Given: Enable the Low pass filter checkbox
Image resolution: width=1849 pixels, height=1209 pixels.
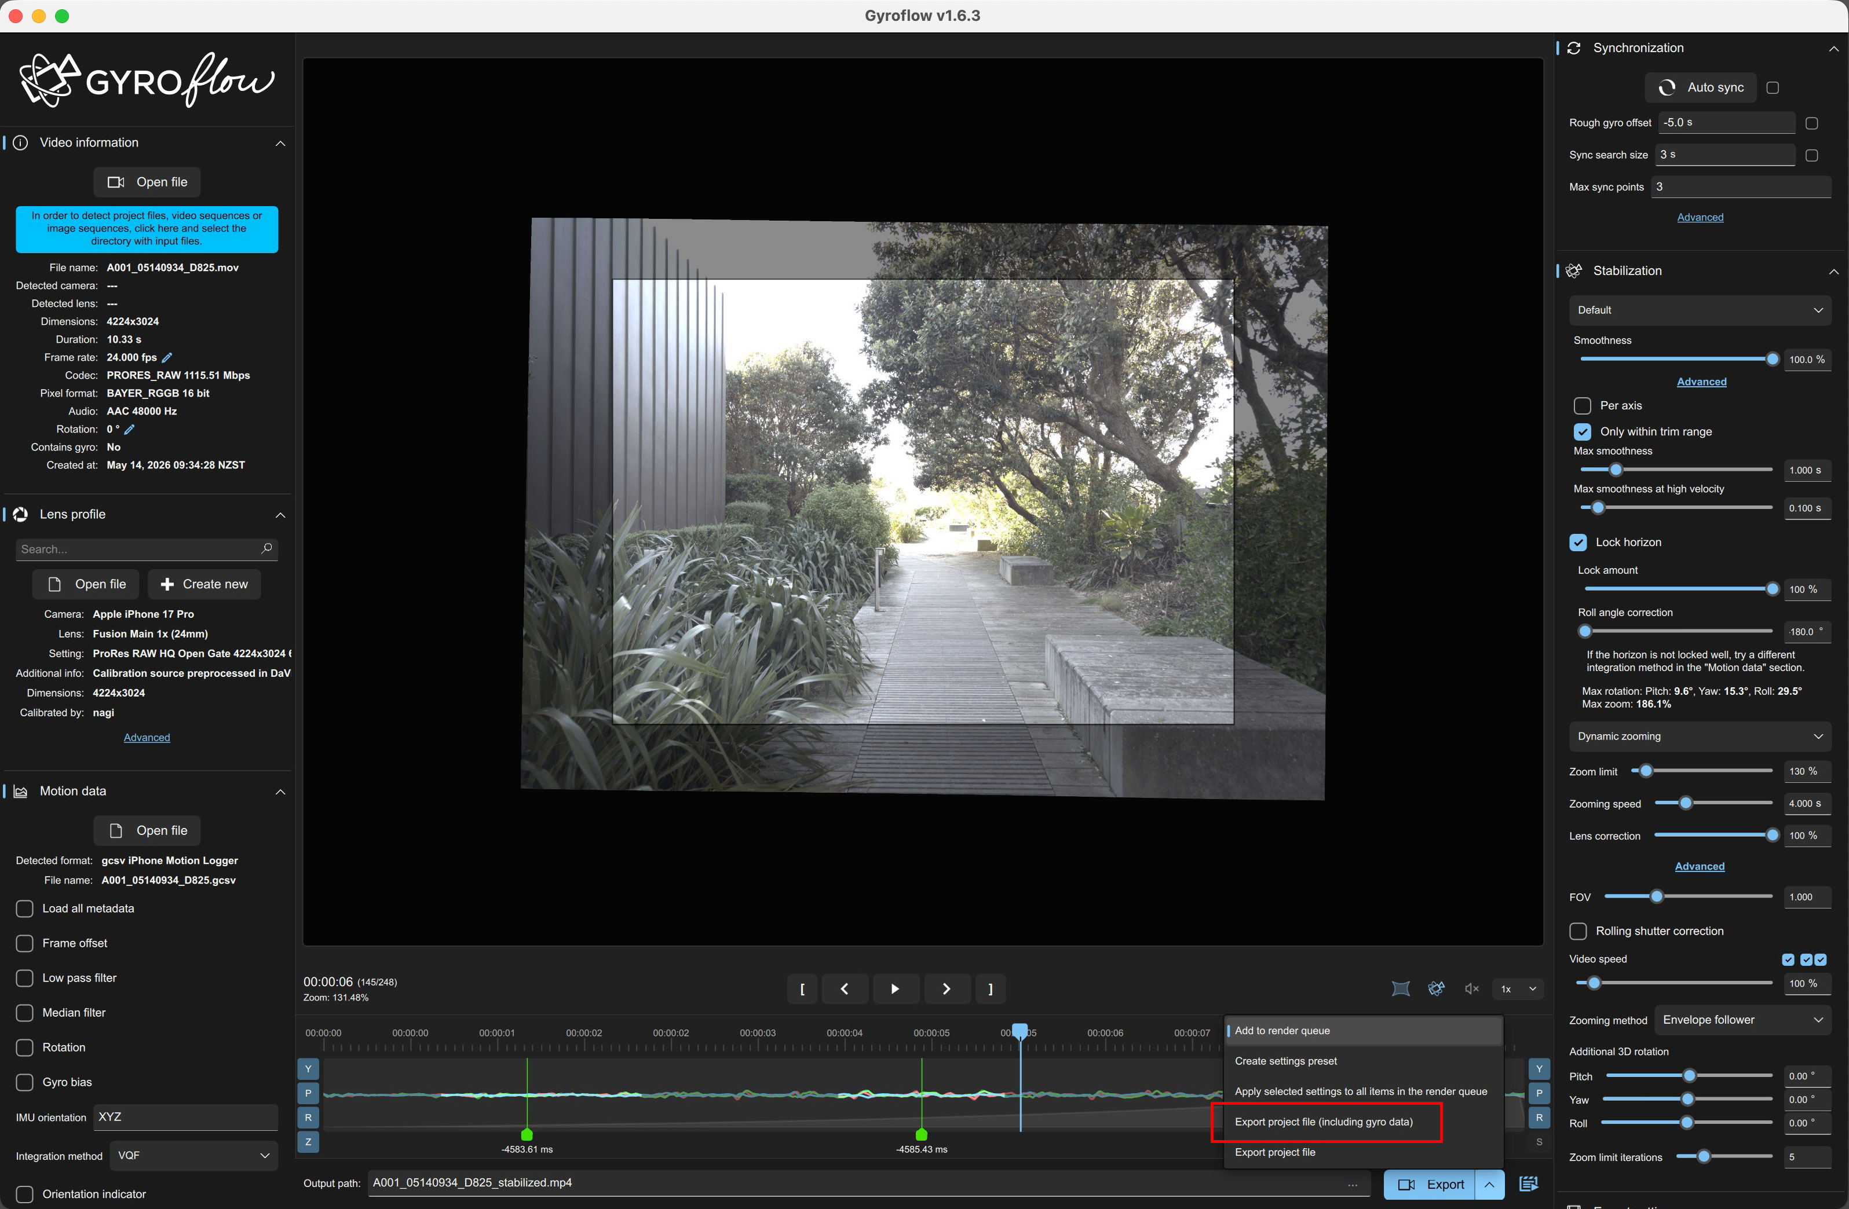Looking at the screenshot, I should pos(25,977).
